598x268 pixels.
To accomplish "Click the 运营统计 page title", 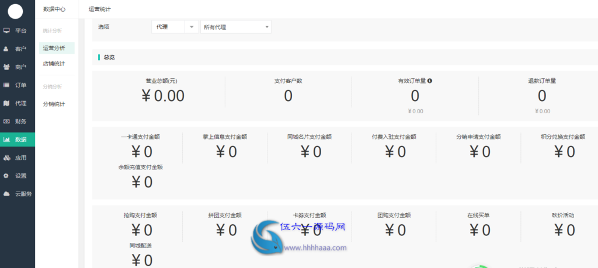I will tap(99, 9).
